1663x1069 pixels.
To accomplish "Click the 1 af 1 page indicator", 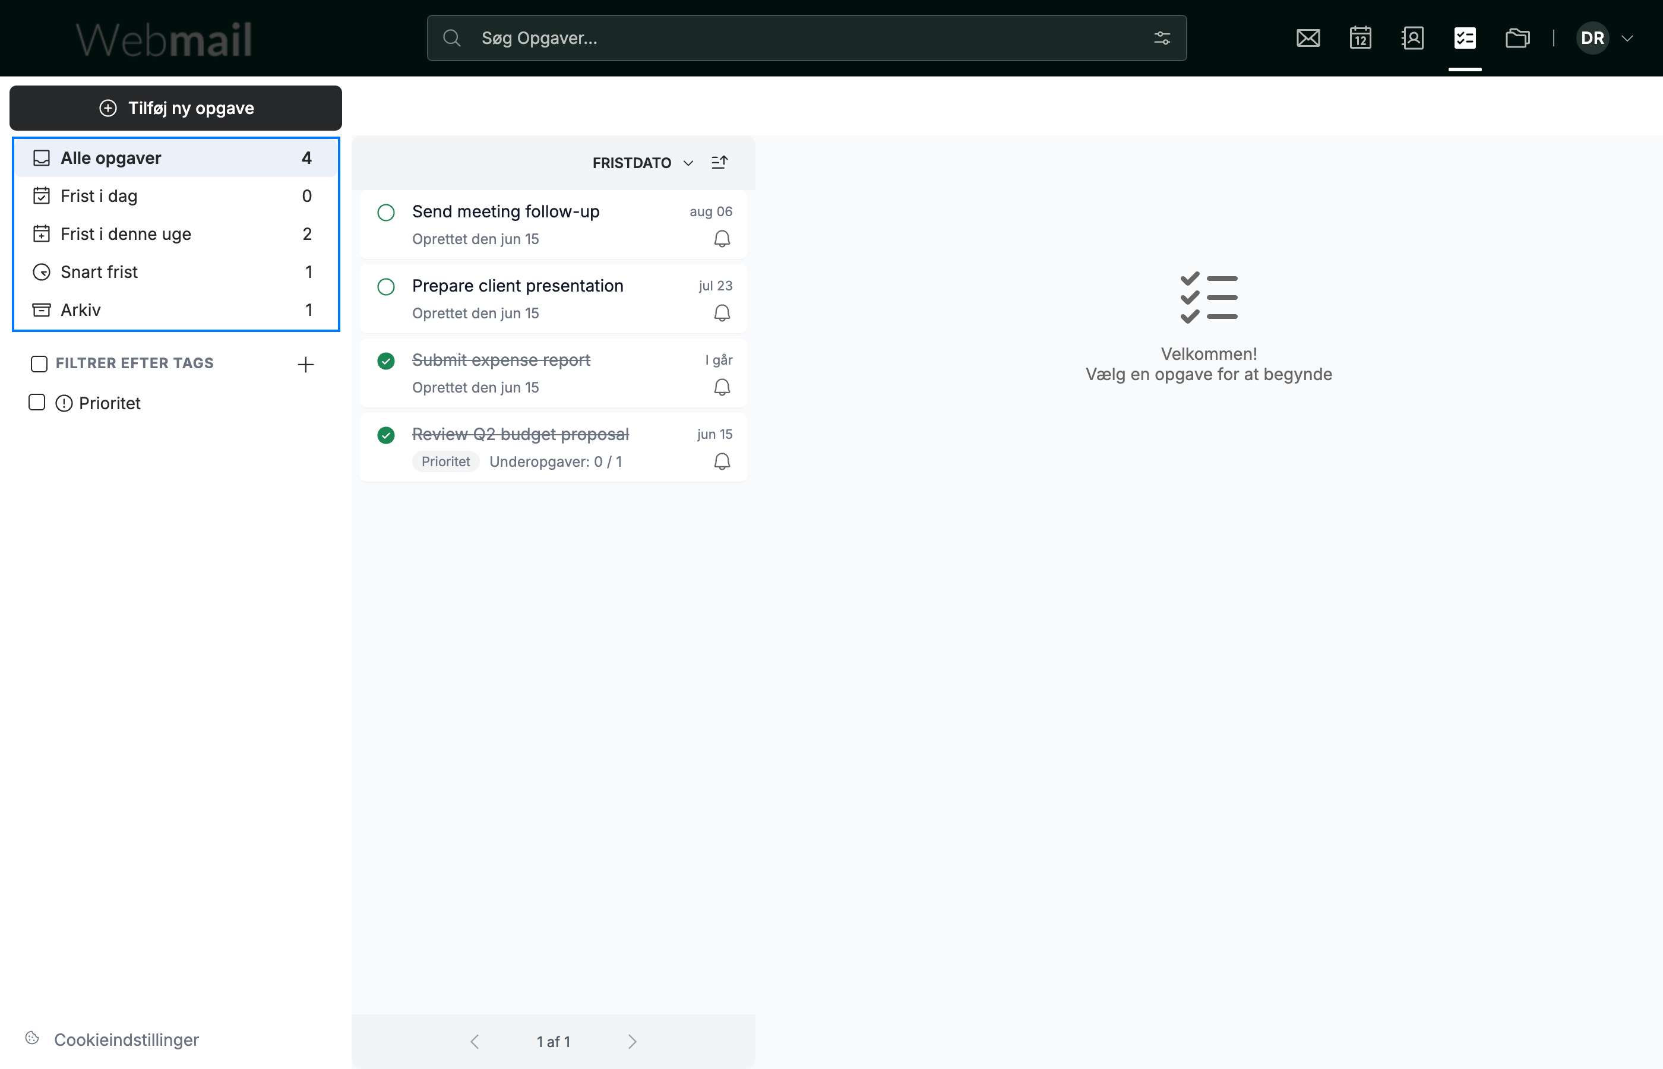I will pyautogui.click(x=553, y=1042).
